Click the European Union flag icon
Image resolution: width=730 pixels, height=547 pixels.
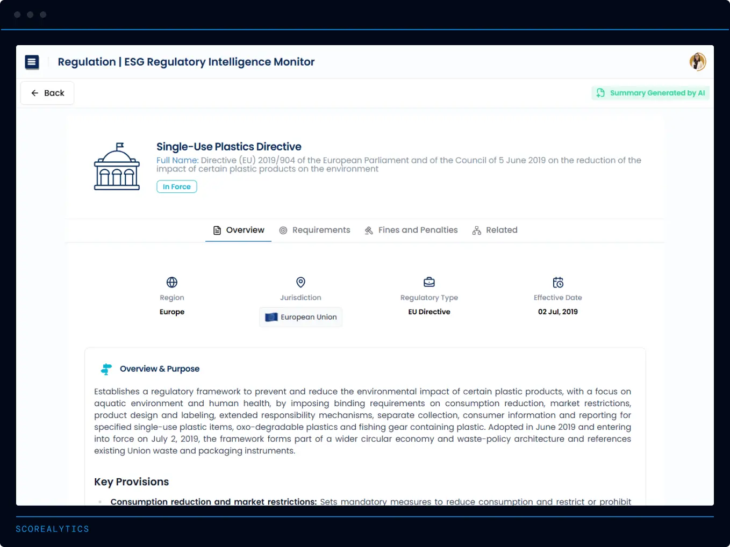(x=271, y=317)
